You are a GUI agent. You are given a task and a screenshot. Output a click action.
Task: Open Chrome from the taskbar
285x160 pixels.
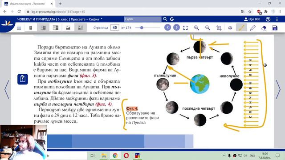pyautogui.click(x=115, y=156)
